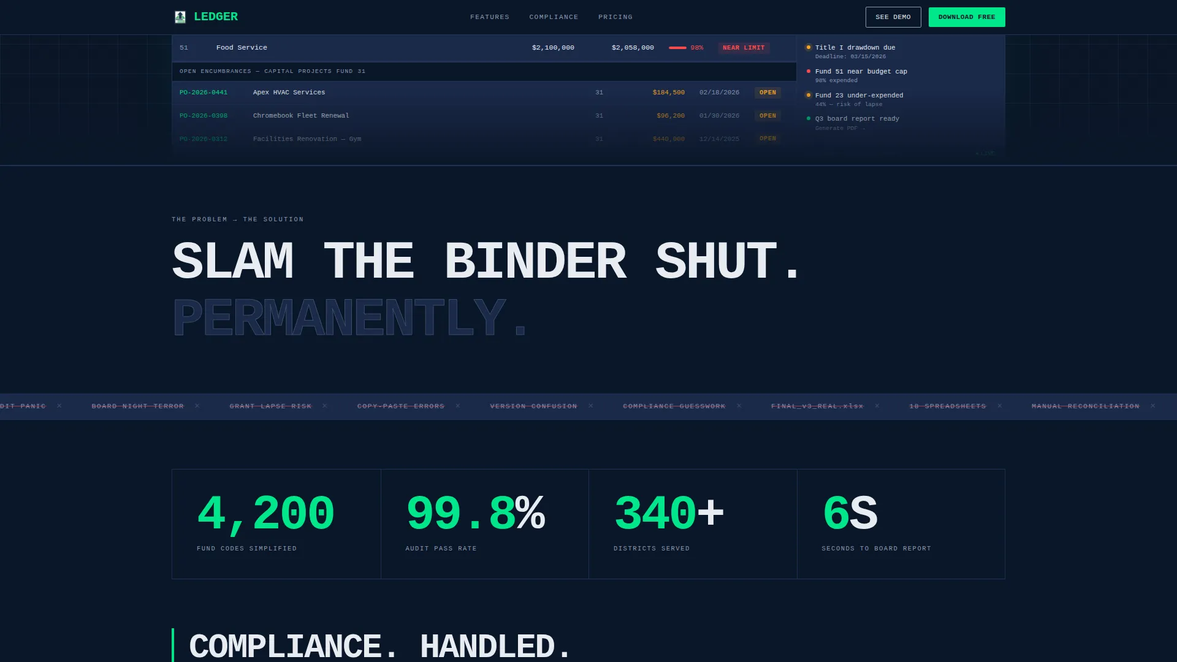The width and height of the screenshot is (1177, 662).
Task: Click the Ledger logo icon
Action: (x=180, y=17)
